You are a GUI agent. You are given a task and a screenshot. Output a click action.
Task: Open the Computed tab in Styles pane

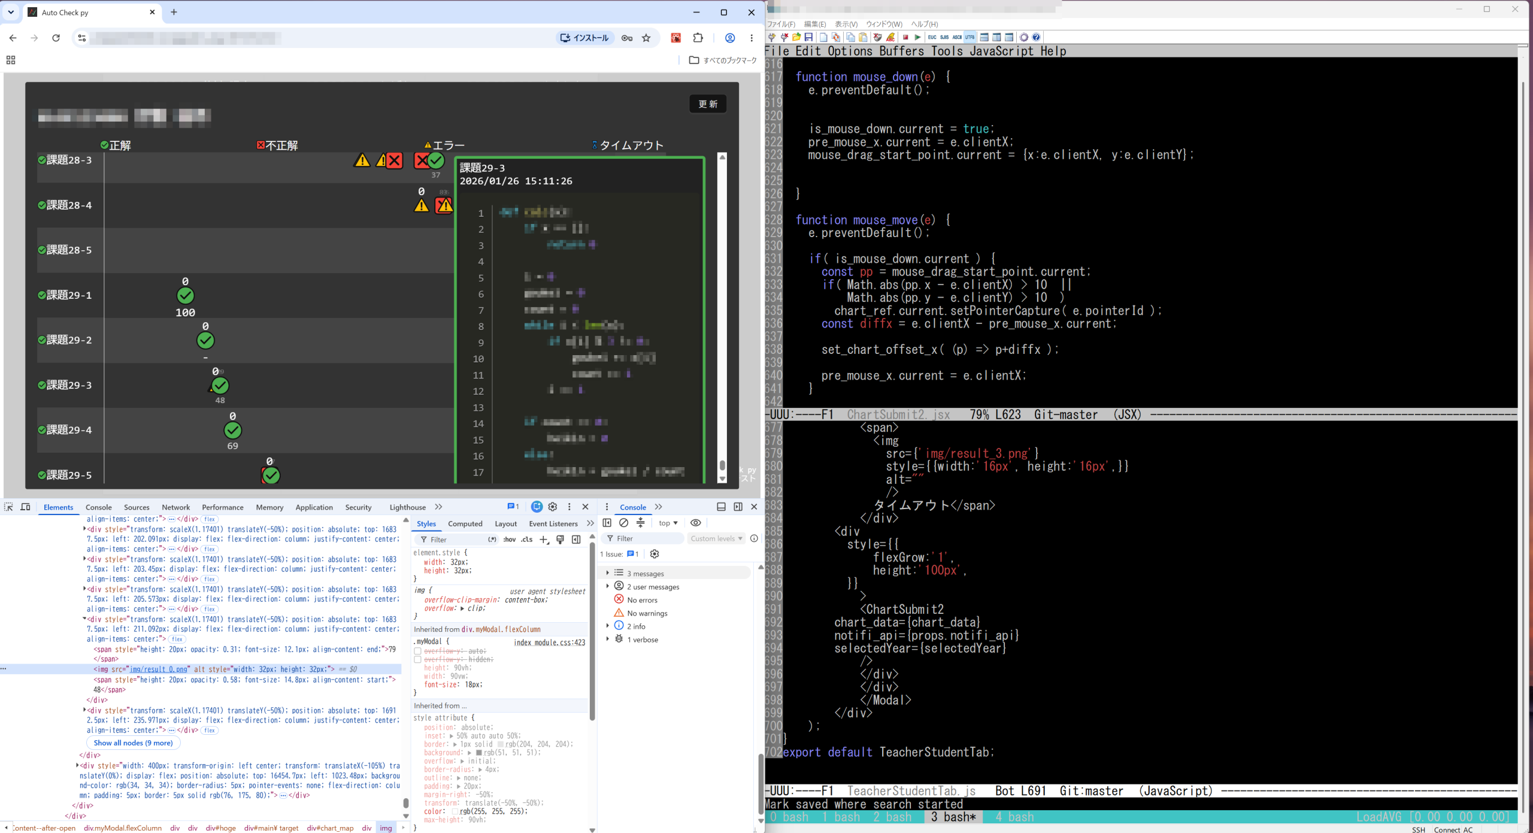pos(465,523)
